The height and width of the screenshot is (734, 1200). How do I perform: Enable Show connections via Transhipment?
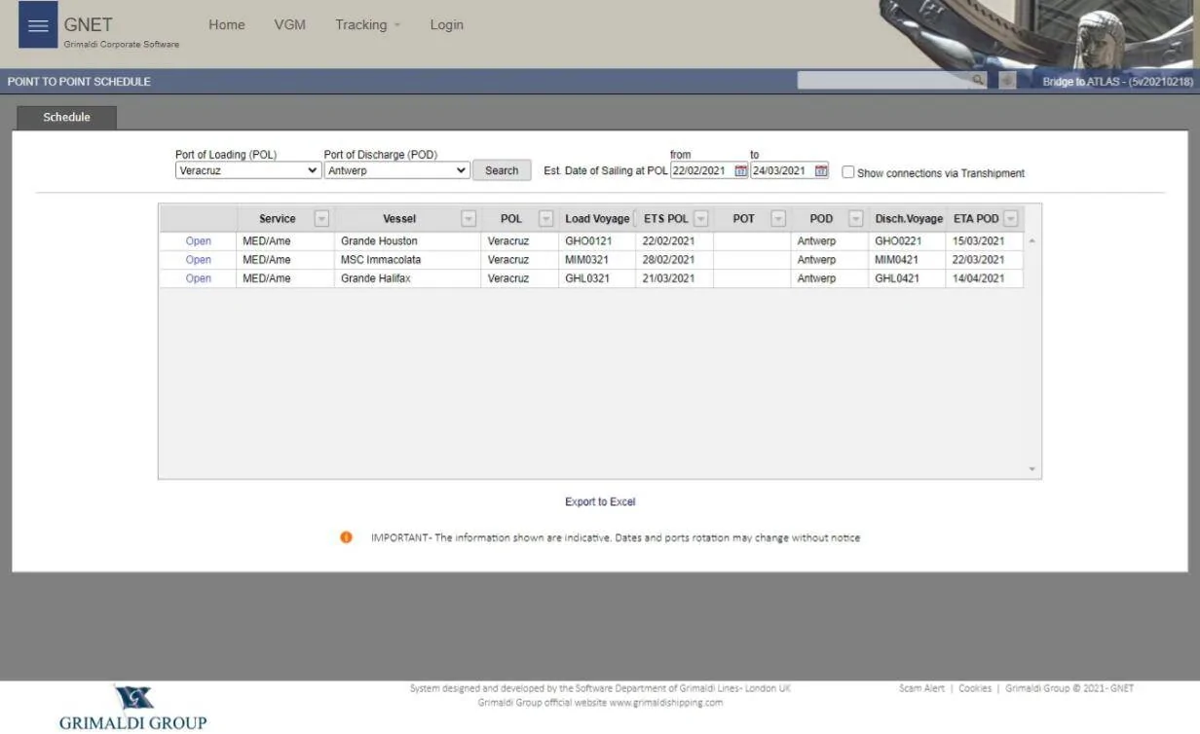click(848, 172)
